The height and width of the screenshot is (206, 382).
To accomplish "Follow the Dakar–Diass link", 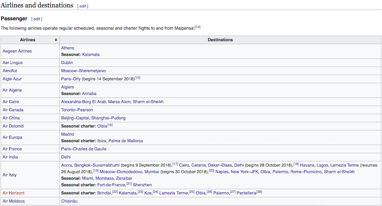I will [220, 165].
